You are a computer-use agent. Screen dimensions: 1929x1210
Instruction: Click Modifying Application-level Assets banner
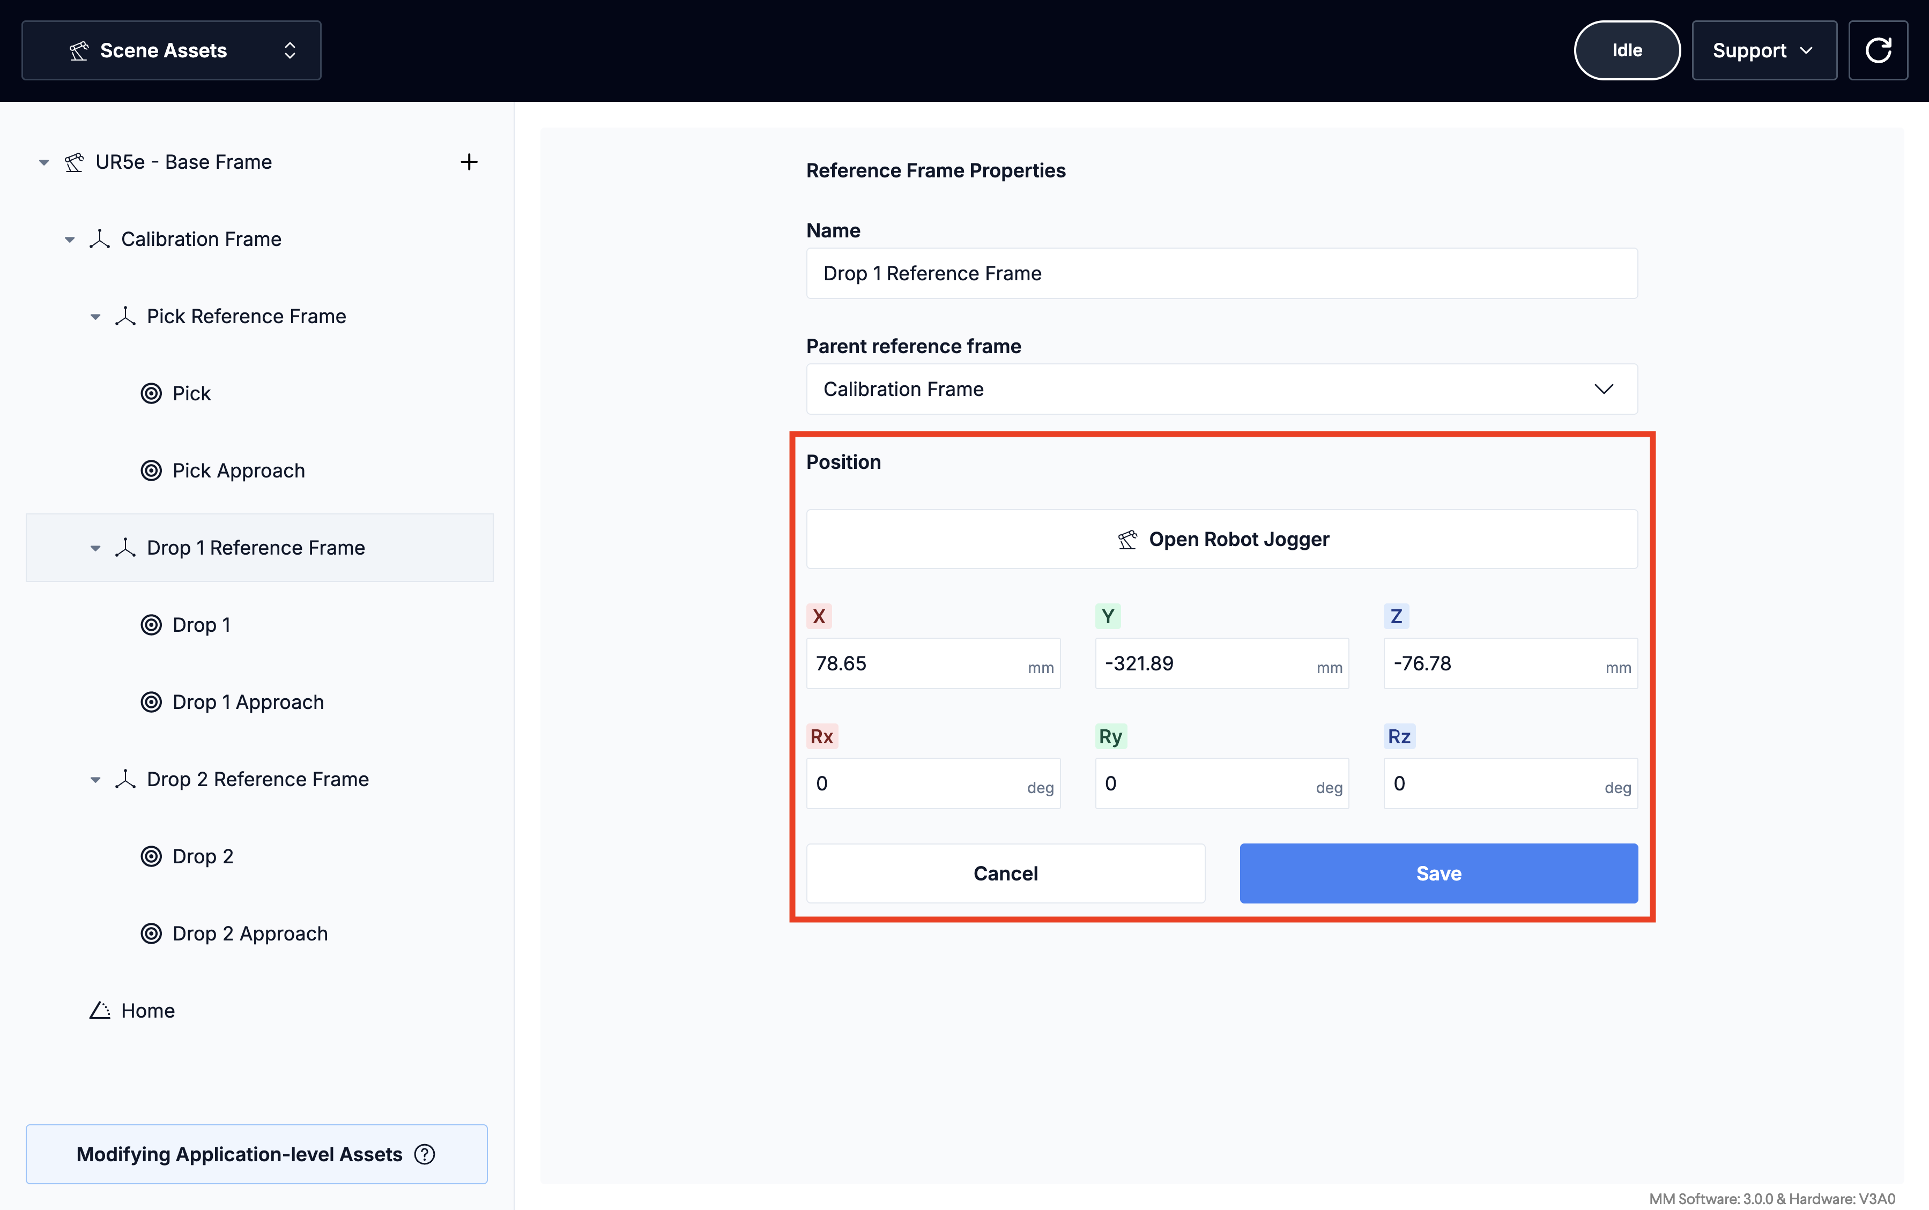256,1155
